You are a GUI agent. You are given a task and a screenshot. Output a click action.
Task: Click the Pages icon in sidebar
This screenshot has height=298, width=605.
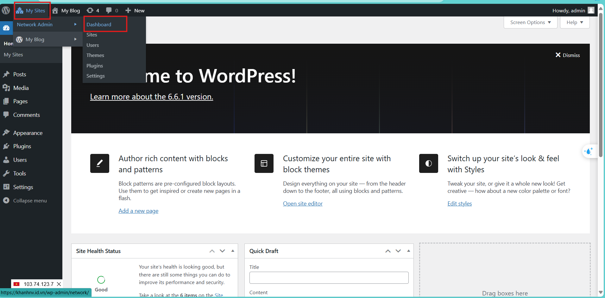click(x=6, y=101)
